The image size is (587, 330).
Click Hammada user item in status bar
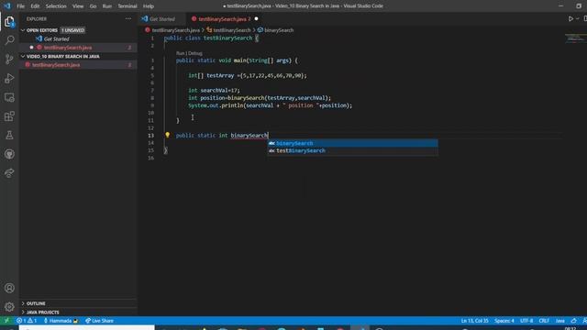point(61,321)
